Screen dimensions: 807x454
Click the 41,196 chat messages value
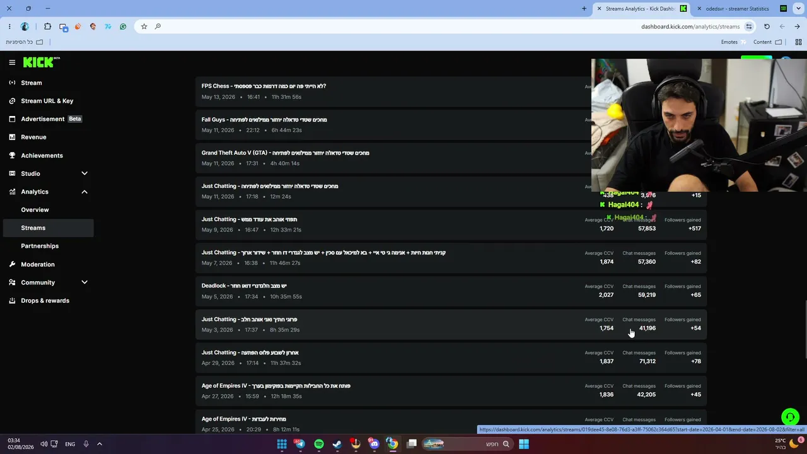[x=647, y=328]
